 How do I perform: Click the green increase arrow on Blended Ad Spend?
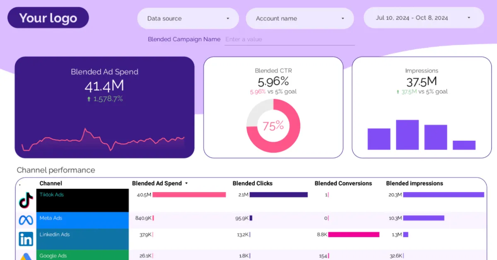89,99
